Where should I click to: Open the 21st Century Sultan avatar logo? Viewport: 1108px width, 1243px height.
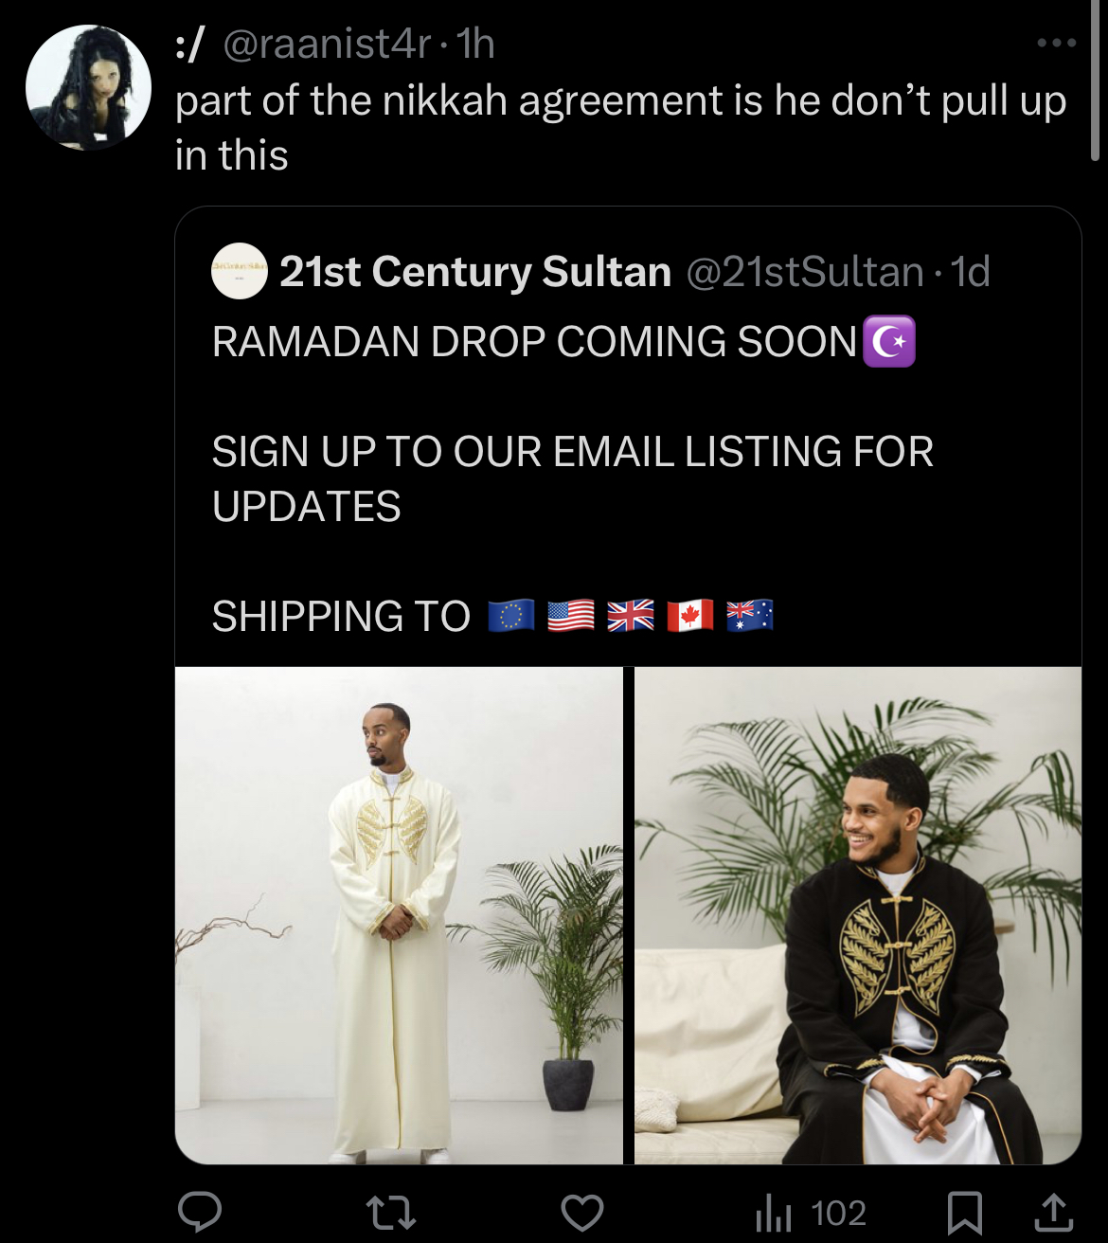pos(239,271)
